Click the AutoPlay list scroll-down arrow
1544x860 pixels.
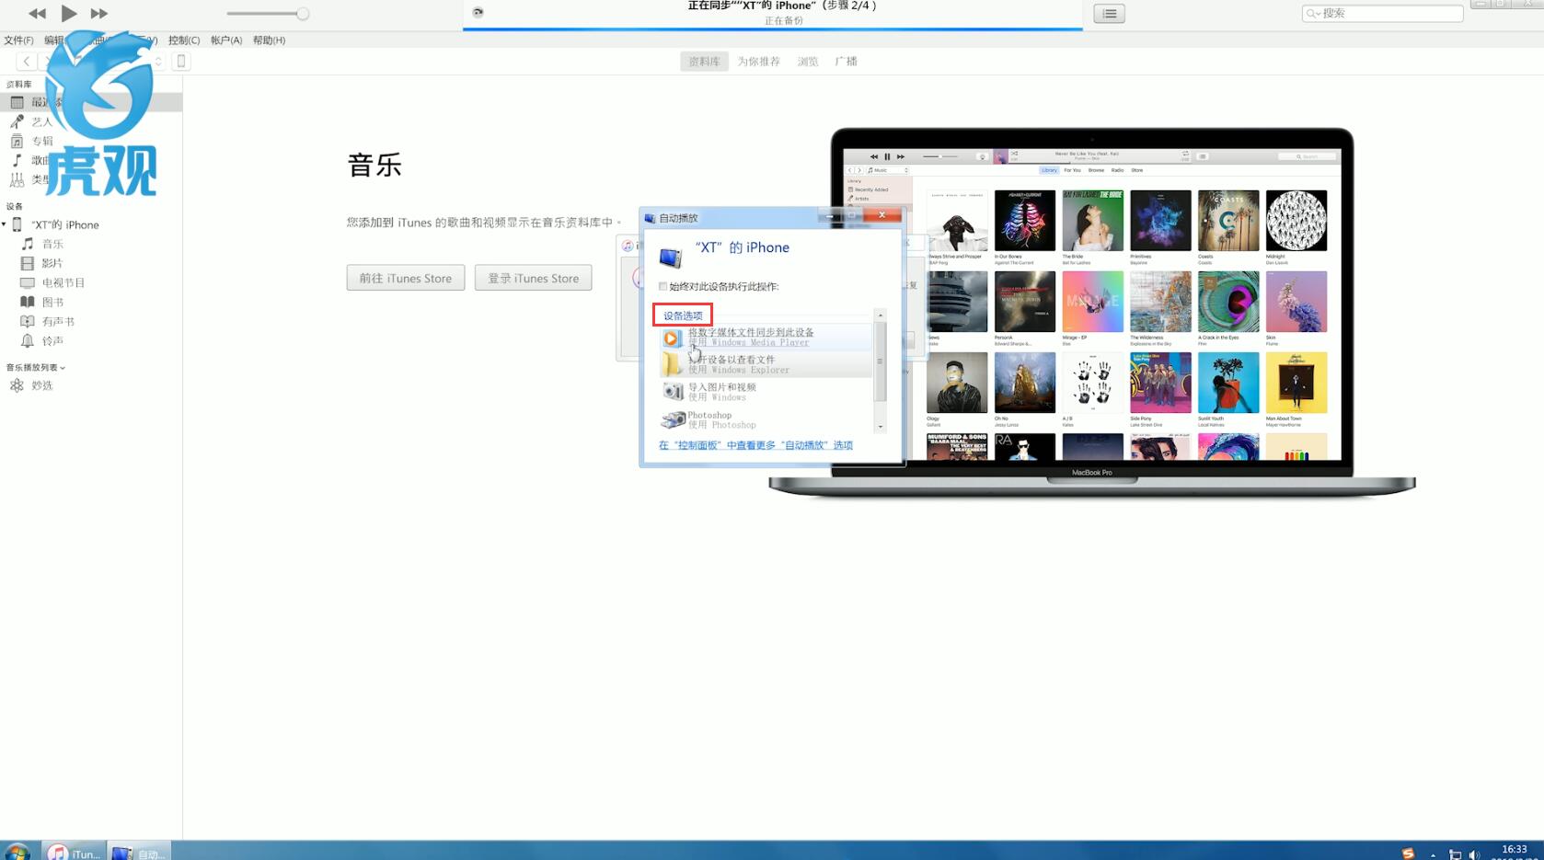coord(881,427)
